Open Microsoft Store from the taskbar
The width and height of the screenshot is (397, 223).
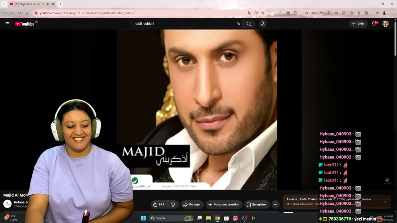pos(226,218)
